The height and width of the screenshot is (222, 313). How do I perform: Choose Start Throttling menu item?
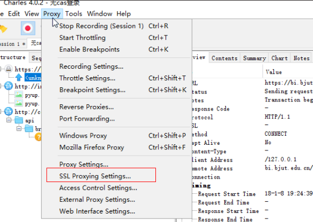(116, 38)
